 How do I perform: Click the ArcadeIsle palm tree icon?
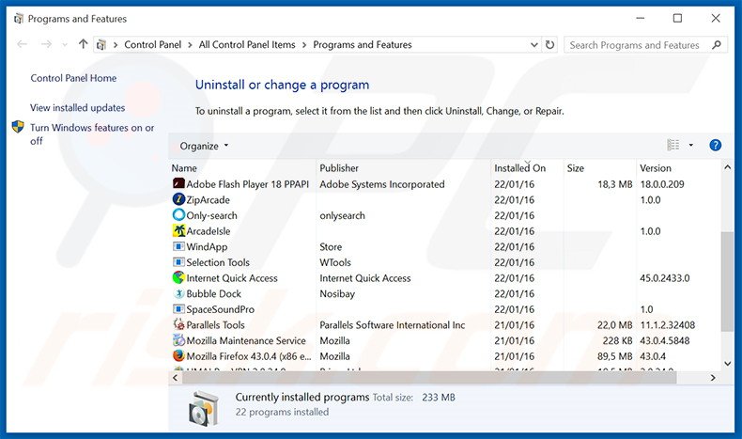coord(178,230)
